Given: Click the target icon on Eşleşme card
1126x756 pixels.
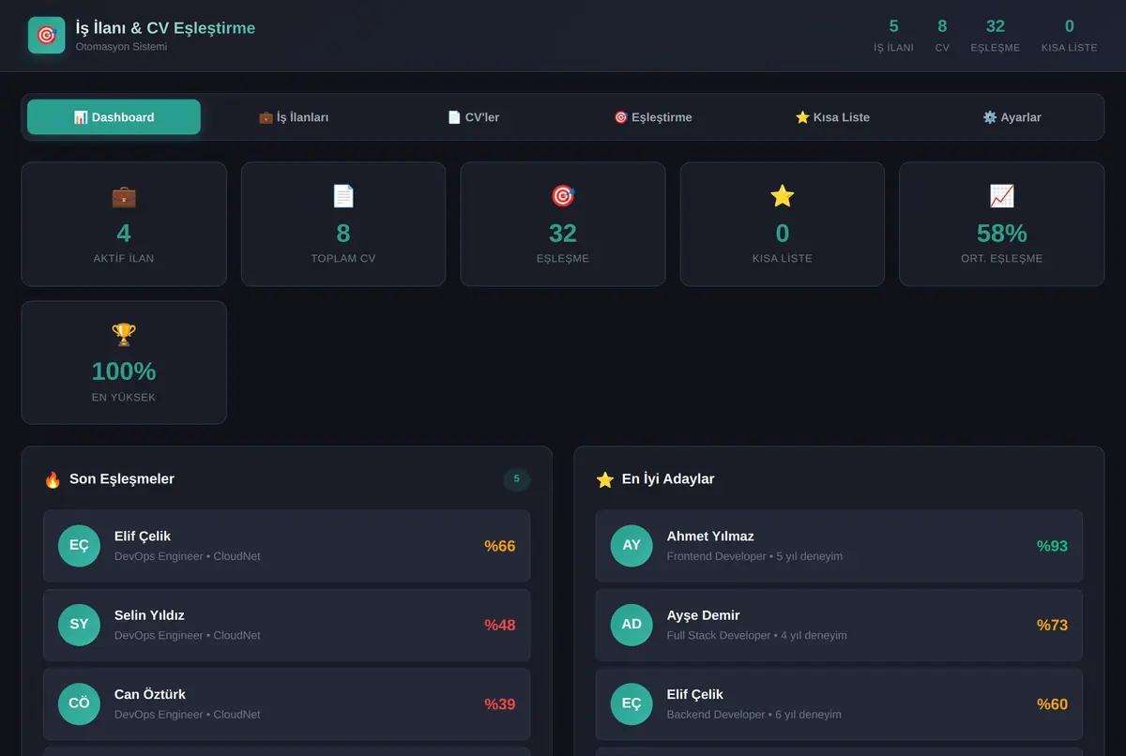Looking at the screenshot, I should coord(563,196).
